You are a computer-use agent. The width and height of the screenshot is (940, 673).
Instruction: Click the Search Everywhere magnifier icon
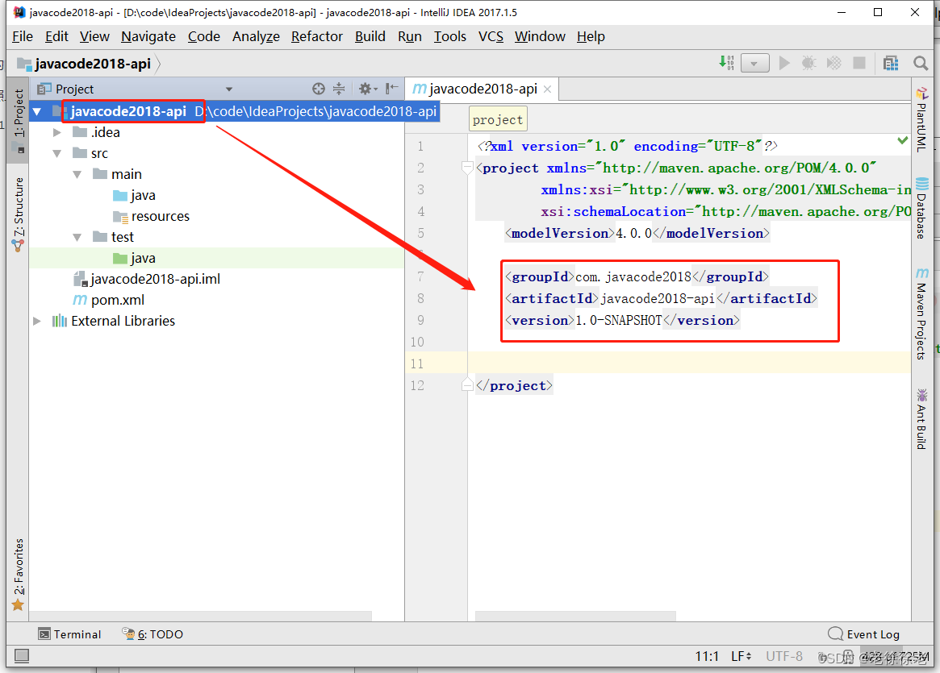click(920, 63)
